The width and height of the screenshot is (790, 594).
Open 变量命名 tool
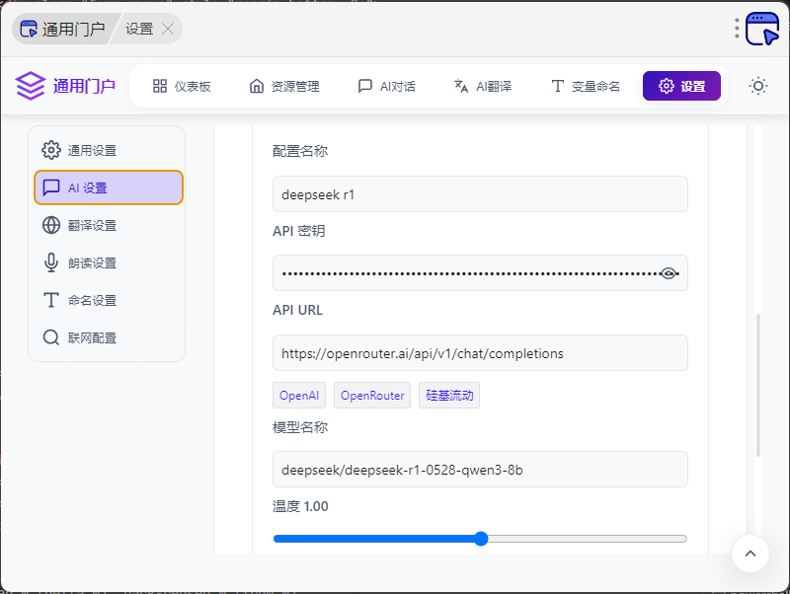point(585,86)
